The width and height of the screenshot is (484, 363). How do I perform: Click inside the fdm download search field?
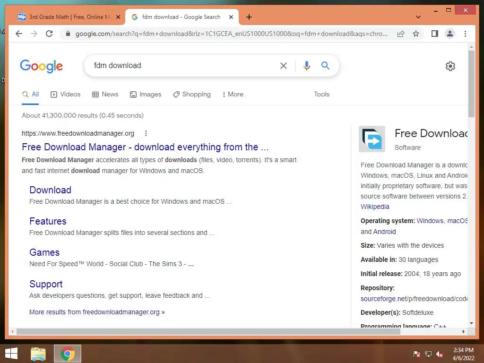tap(182, 65)
